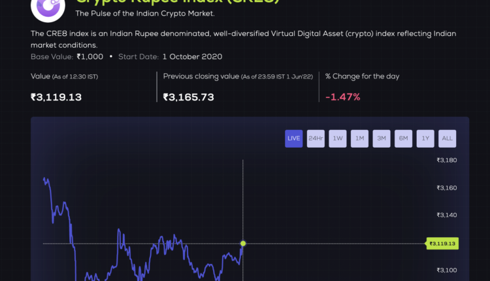The height and width of the screenshot is (281, 490).
Task: Select the 1Y time range
Action: tap(425, 139)
